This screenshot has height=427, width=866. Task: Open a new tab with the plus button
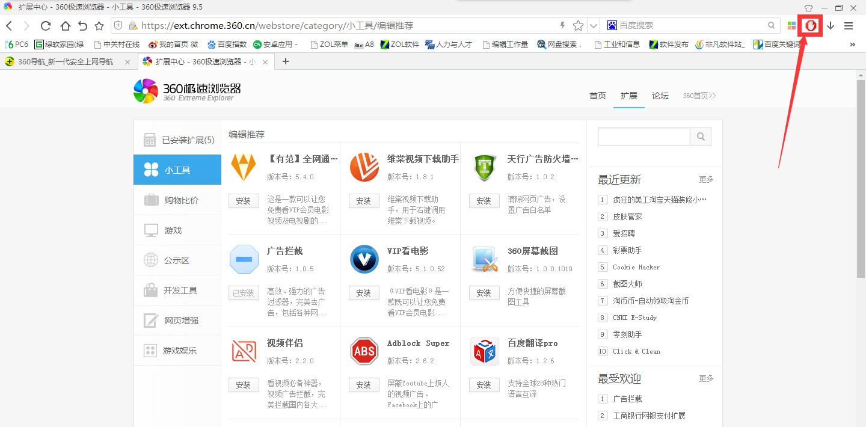coord(286,61)
